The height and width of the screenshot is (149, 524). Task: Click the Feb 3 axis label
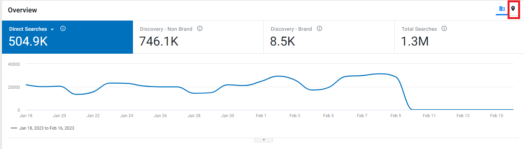tap(295, 116)
